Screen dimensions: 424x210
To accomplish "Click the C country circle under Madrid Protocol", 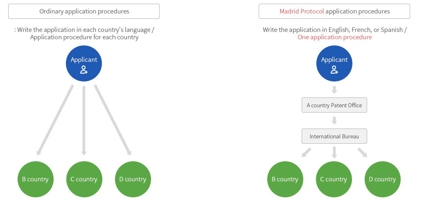I will 334,179.
